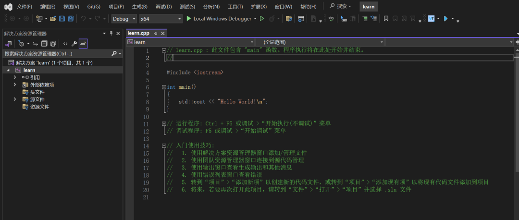This screenshot has height=220, width=519.
Task: Open the 帮助(H) menu
Action: tap(308, 7)
